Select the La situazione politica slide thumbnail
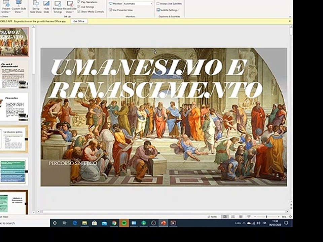Viewport: 323px width, 242px height. pyautogui.click(x=14, y=139)
